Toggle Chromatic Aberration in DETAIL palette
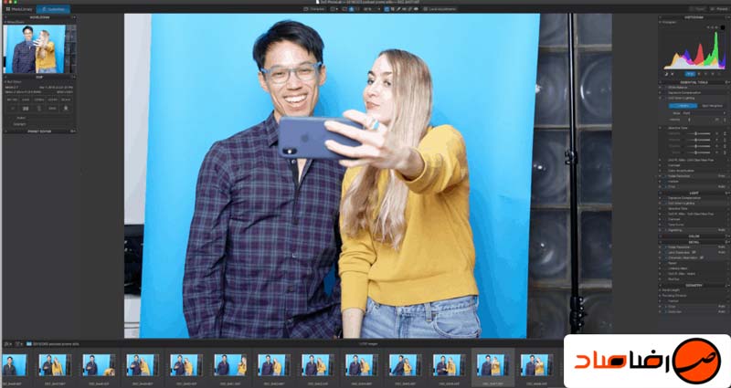731x388 pixels. (665, 257)
